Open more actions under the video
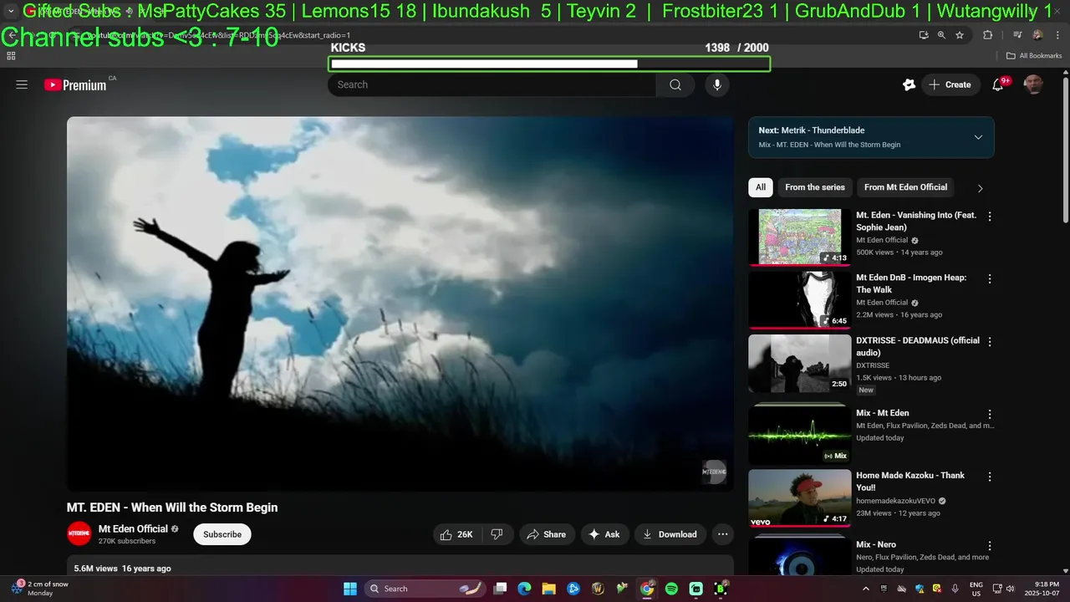The width and height of the screenshot is (1070, 602). tap(723, 534)
